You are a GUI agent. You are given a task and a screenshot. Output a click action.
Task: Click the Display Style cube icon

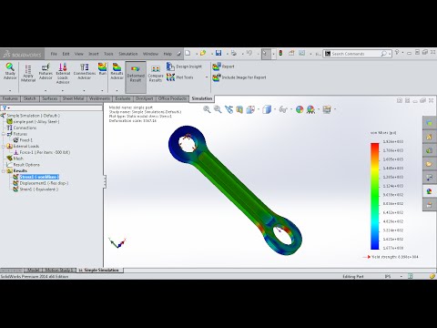[267, 109]
